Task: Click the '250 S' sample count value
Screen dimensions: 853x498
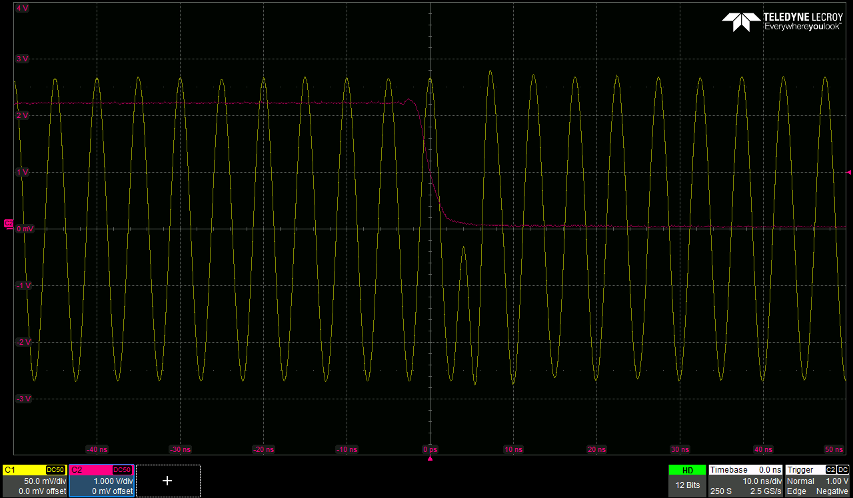Action: pos(720,491)
